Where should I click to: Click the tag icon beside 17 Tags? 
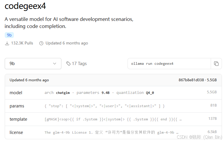(x=68, y=64)
